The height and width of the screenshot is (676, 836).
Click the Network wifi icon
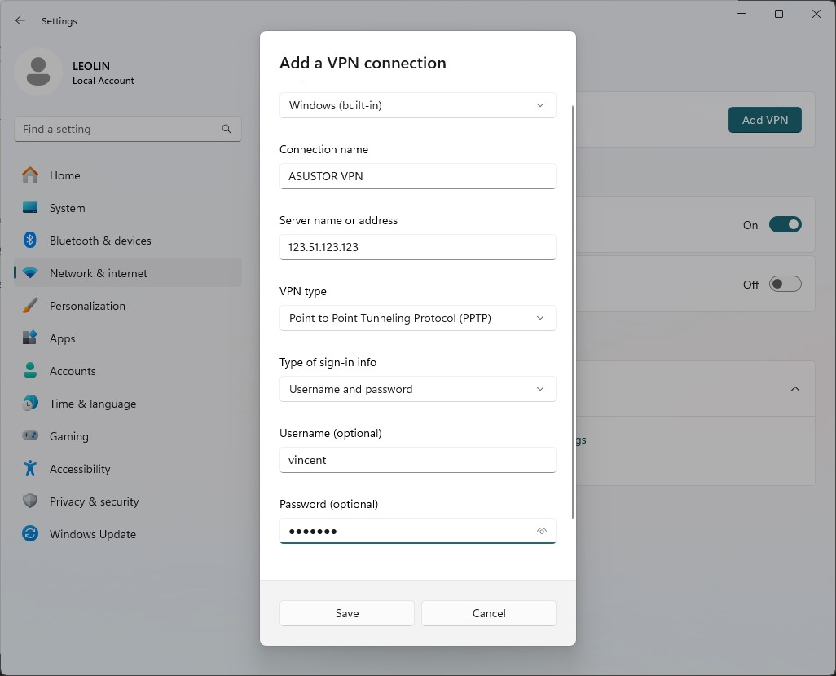30,273
